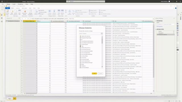182x102 pixels.
Task: Check the FileSystemObjectType column checkbox
Action: [80, 38]
